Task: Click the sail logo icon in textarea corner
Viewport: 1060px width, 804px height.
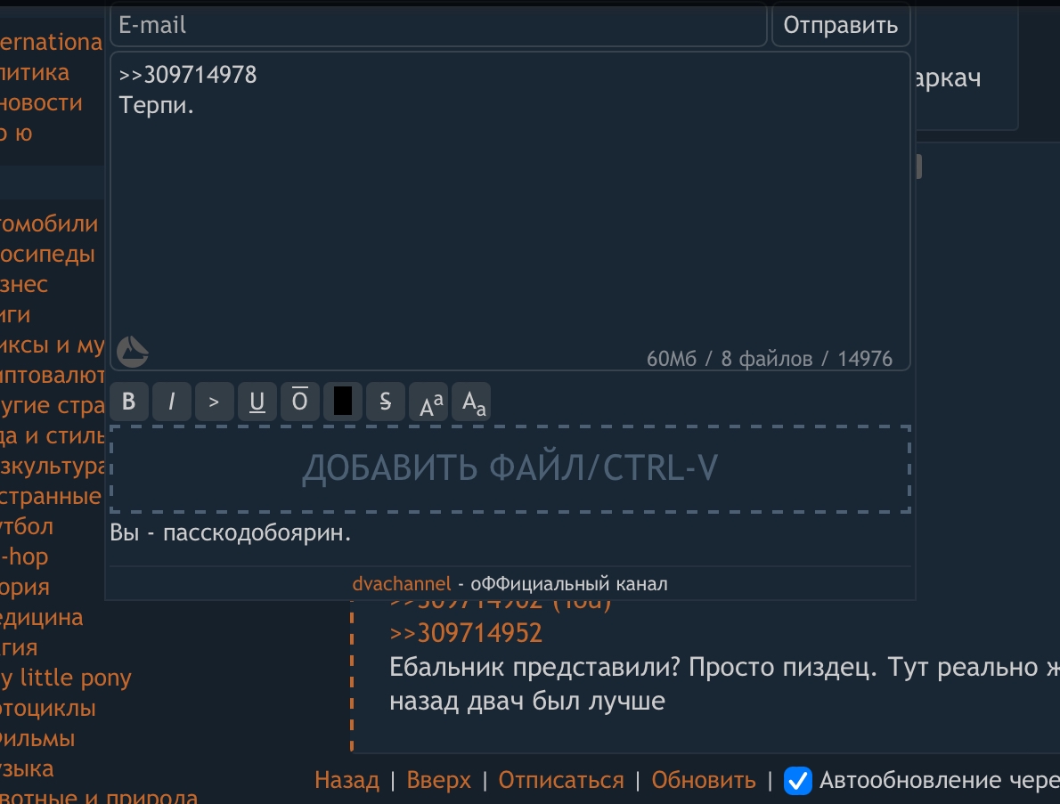Action: coord(133,352)
